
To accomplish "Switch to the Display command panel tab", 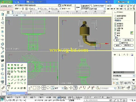I will (129, 83).
